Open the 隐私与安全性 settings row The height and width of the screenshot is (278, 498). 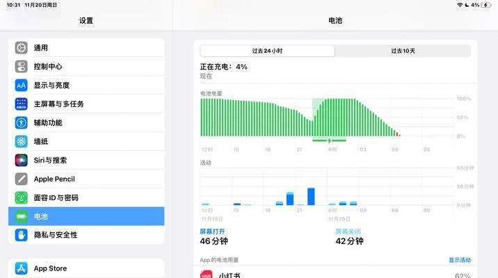(86, 235)
